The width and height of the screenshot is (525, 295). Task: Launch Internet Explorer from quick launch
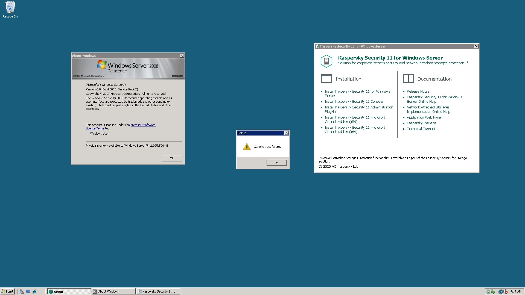point(34,291)
